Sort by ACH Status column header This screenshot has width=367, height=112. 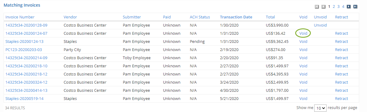(x=200, y=17)
